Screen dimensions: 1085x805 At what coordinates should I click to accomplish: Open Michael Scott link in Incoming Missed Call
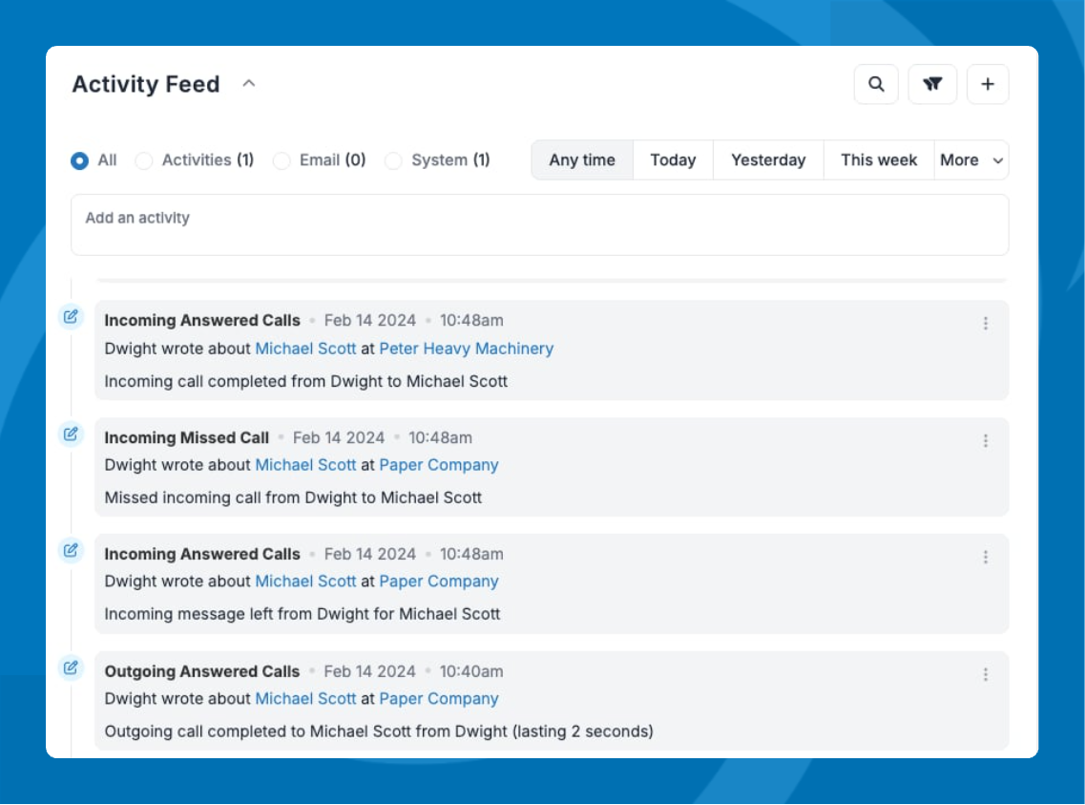click(x=305, y=465)
